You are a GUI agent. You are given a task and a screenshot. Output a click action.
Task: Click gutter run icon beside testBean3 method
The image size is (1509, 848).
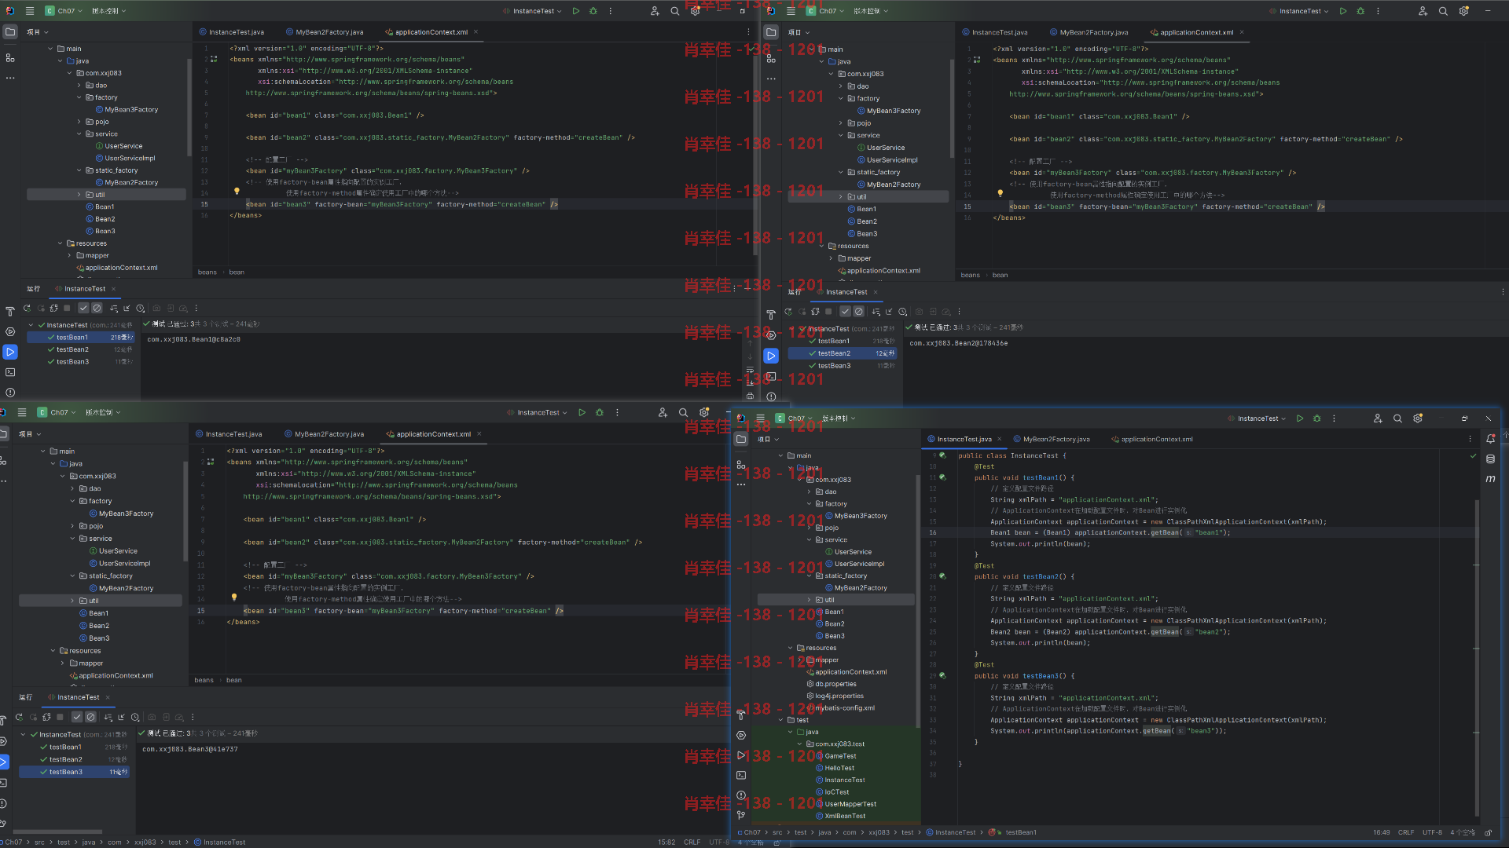click(x=942, y=675)
